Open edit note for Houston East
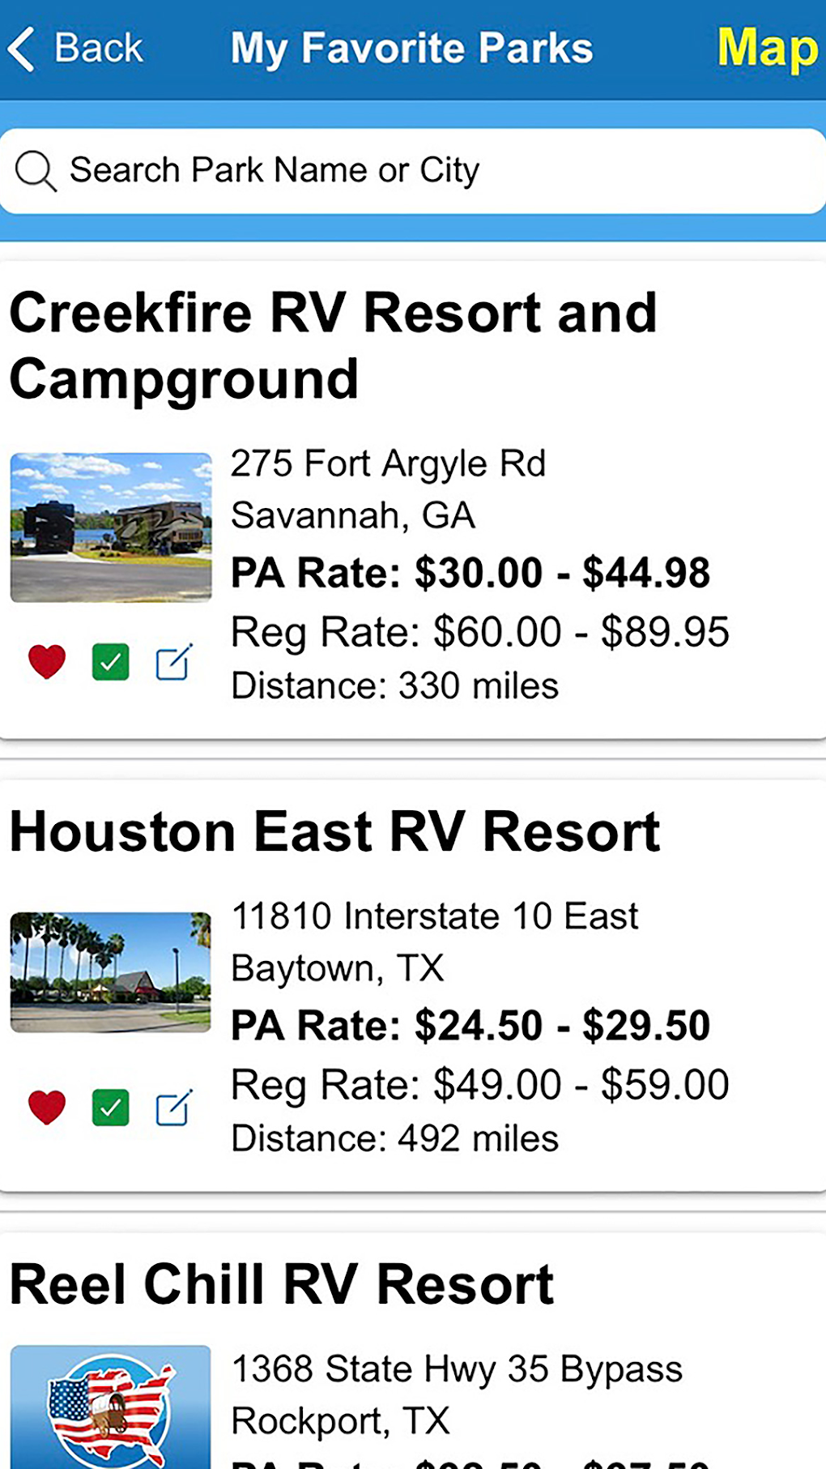 pyautogui.click(x=174, y=1107)
